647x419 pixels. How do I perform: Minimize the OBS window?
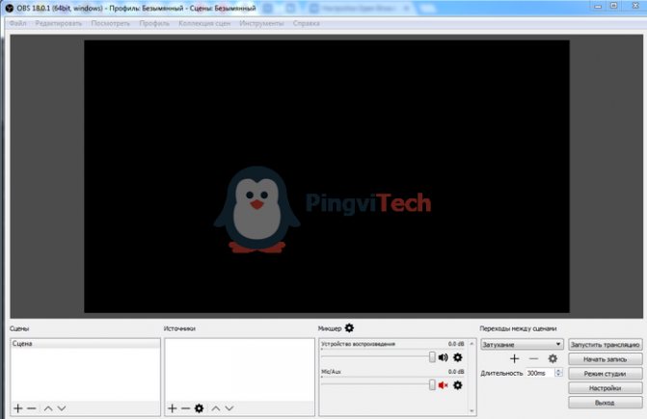(x=598, y=6)
